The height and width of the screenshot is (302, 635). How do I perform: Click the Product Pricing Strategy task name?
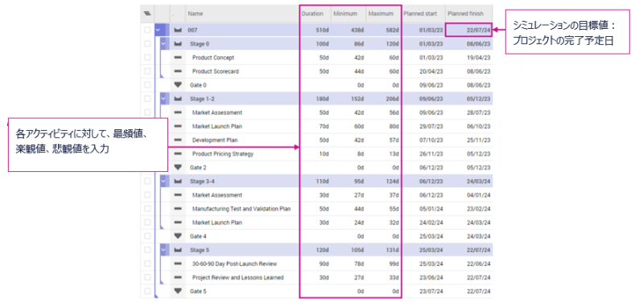point(223,153)
